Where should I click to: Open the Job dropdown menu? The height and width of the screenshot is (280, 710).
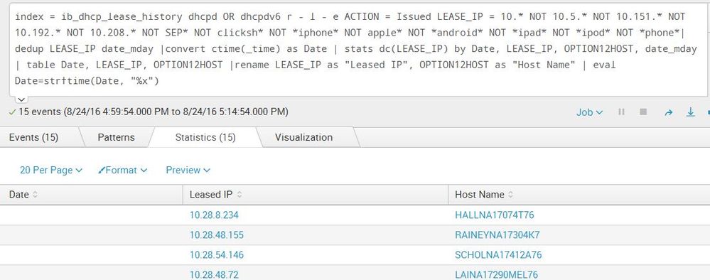click(589, 112)
